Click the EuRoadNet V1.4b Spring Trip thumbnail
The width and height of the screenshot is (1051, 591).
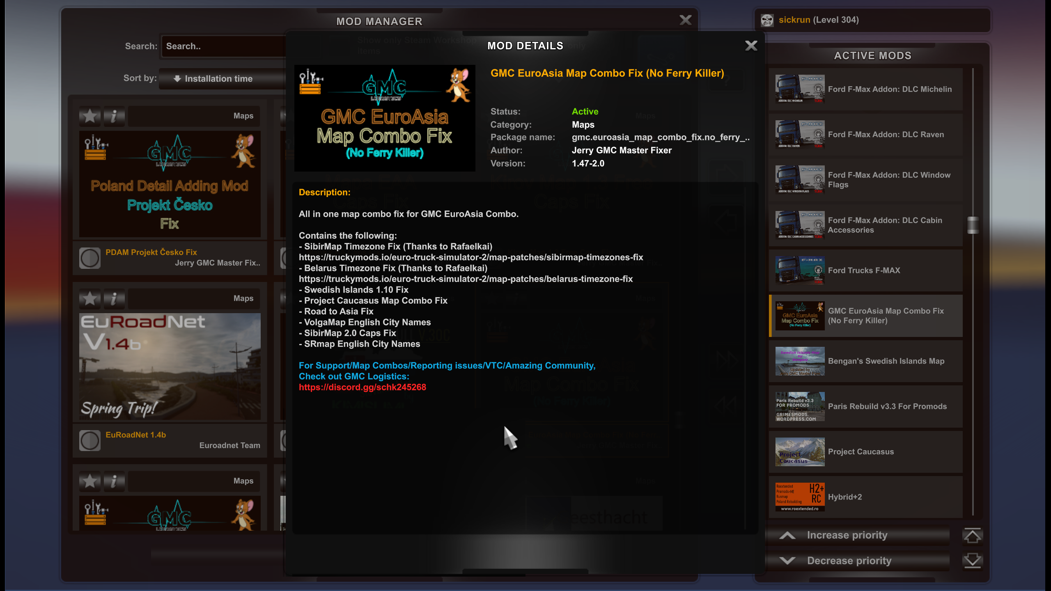(x=170, y=367)
